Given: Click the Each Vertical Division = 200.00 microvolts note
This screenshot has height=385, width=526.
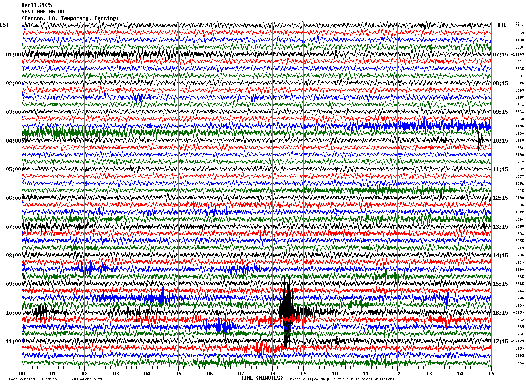Looking at the screenshot, I should [55, 379].
